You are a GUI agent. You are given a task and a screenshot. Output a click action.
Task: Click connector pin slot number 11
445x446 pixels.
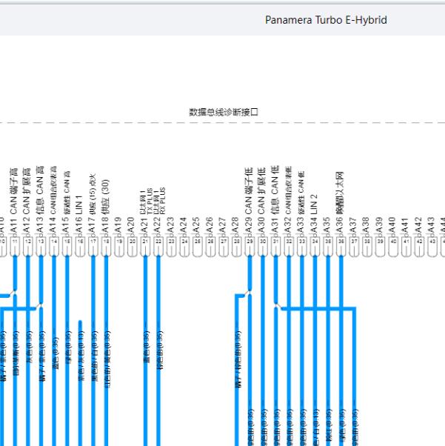click(x=15, y=245)
